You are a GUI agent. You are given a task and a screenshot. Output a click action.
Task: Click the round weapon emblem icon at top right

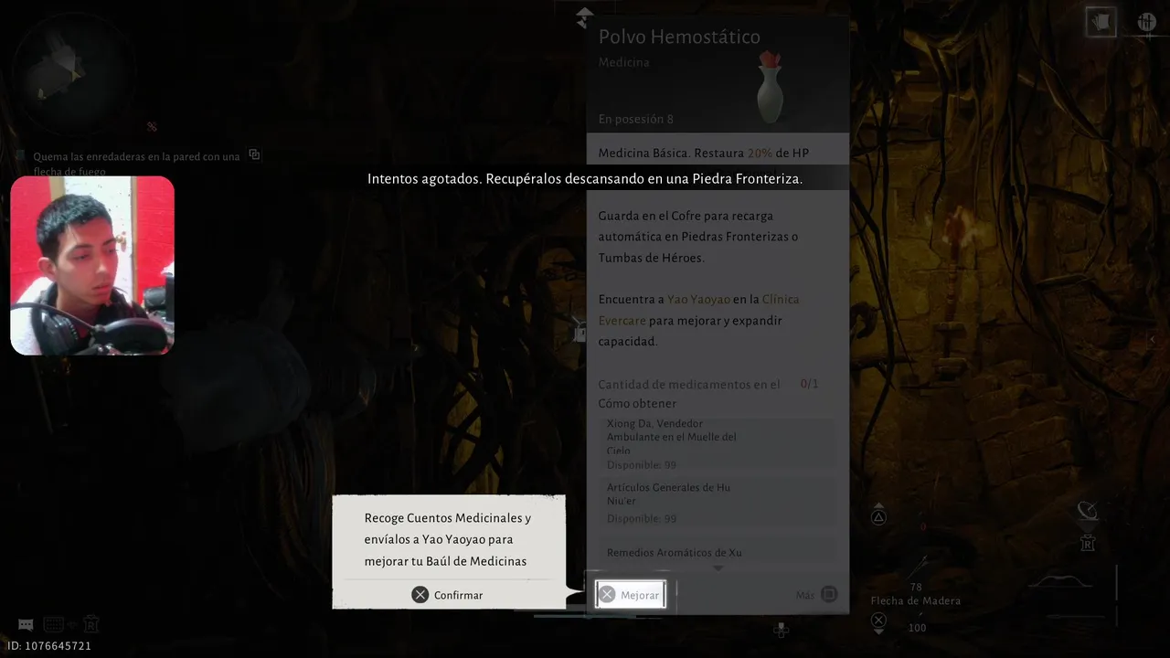(1146, 22)
